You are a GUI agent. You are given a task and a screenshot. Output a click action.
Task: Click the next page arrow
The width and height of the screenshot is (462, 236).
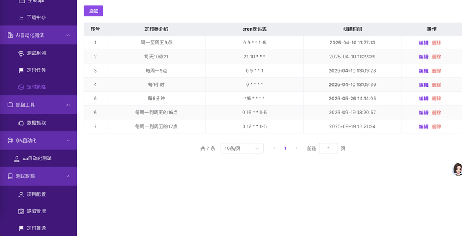(296, 148)
